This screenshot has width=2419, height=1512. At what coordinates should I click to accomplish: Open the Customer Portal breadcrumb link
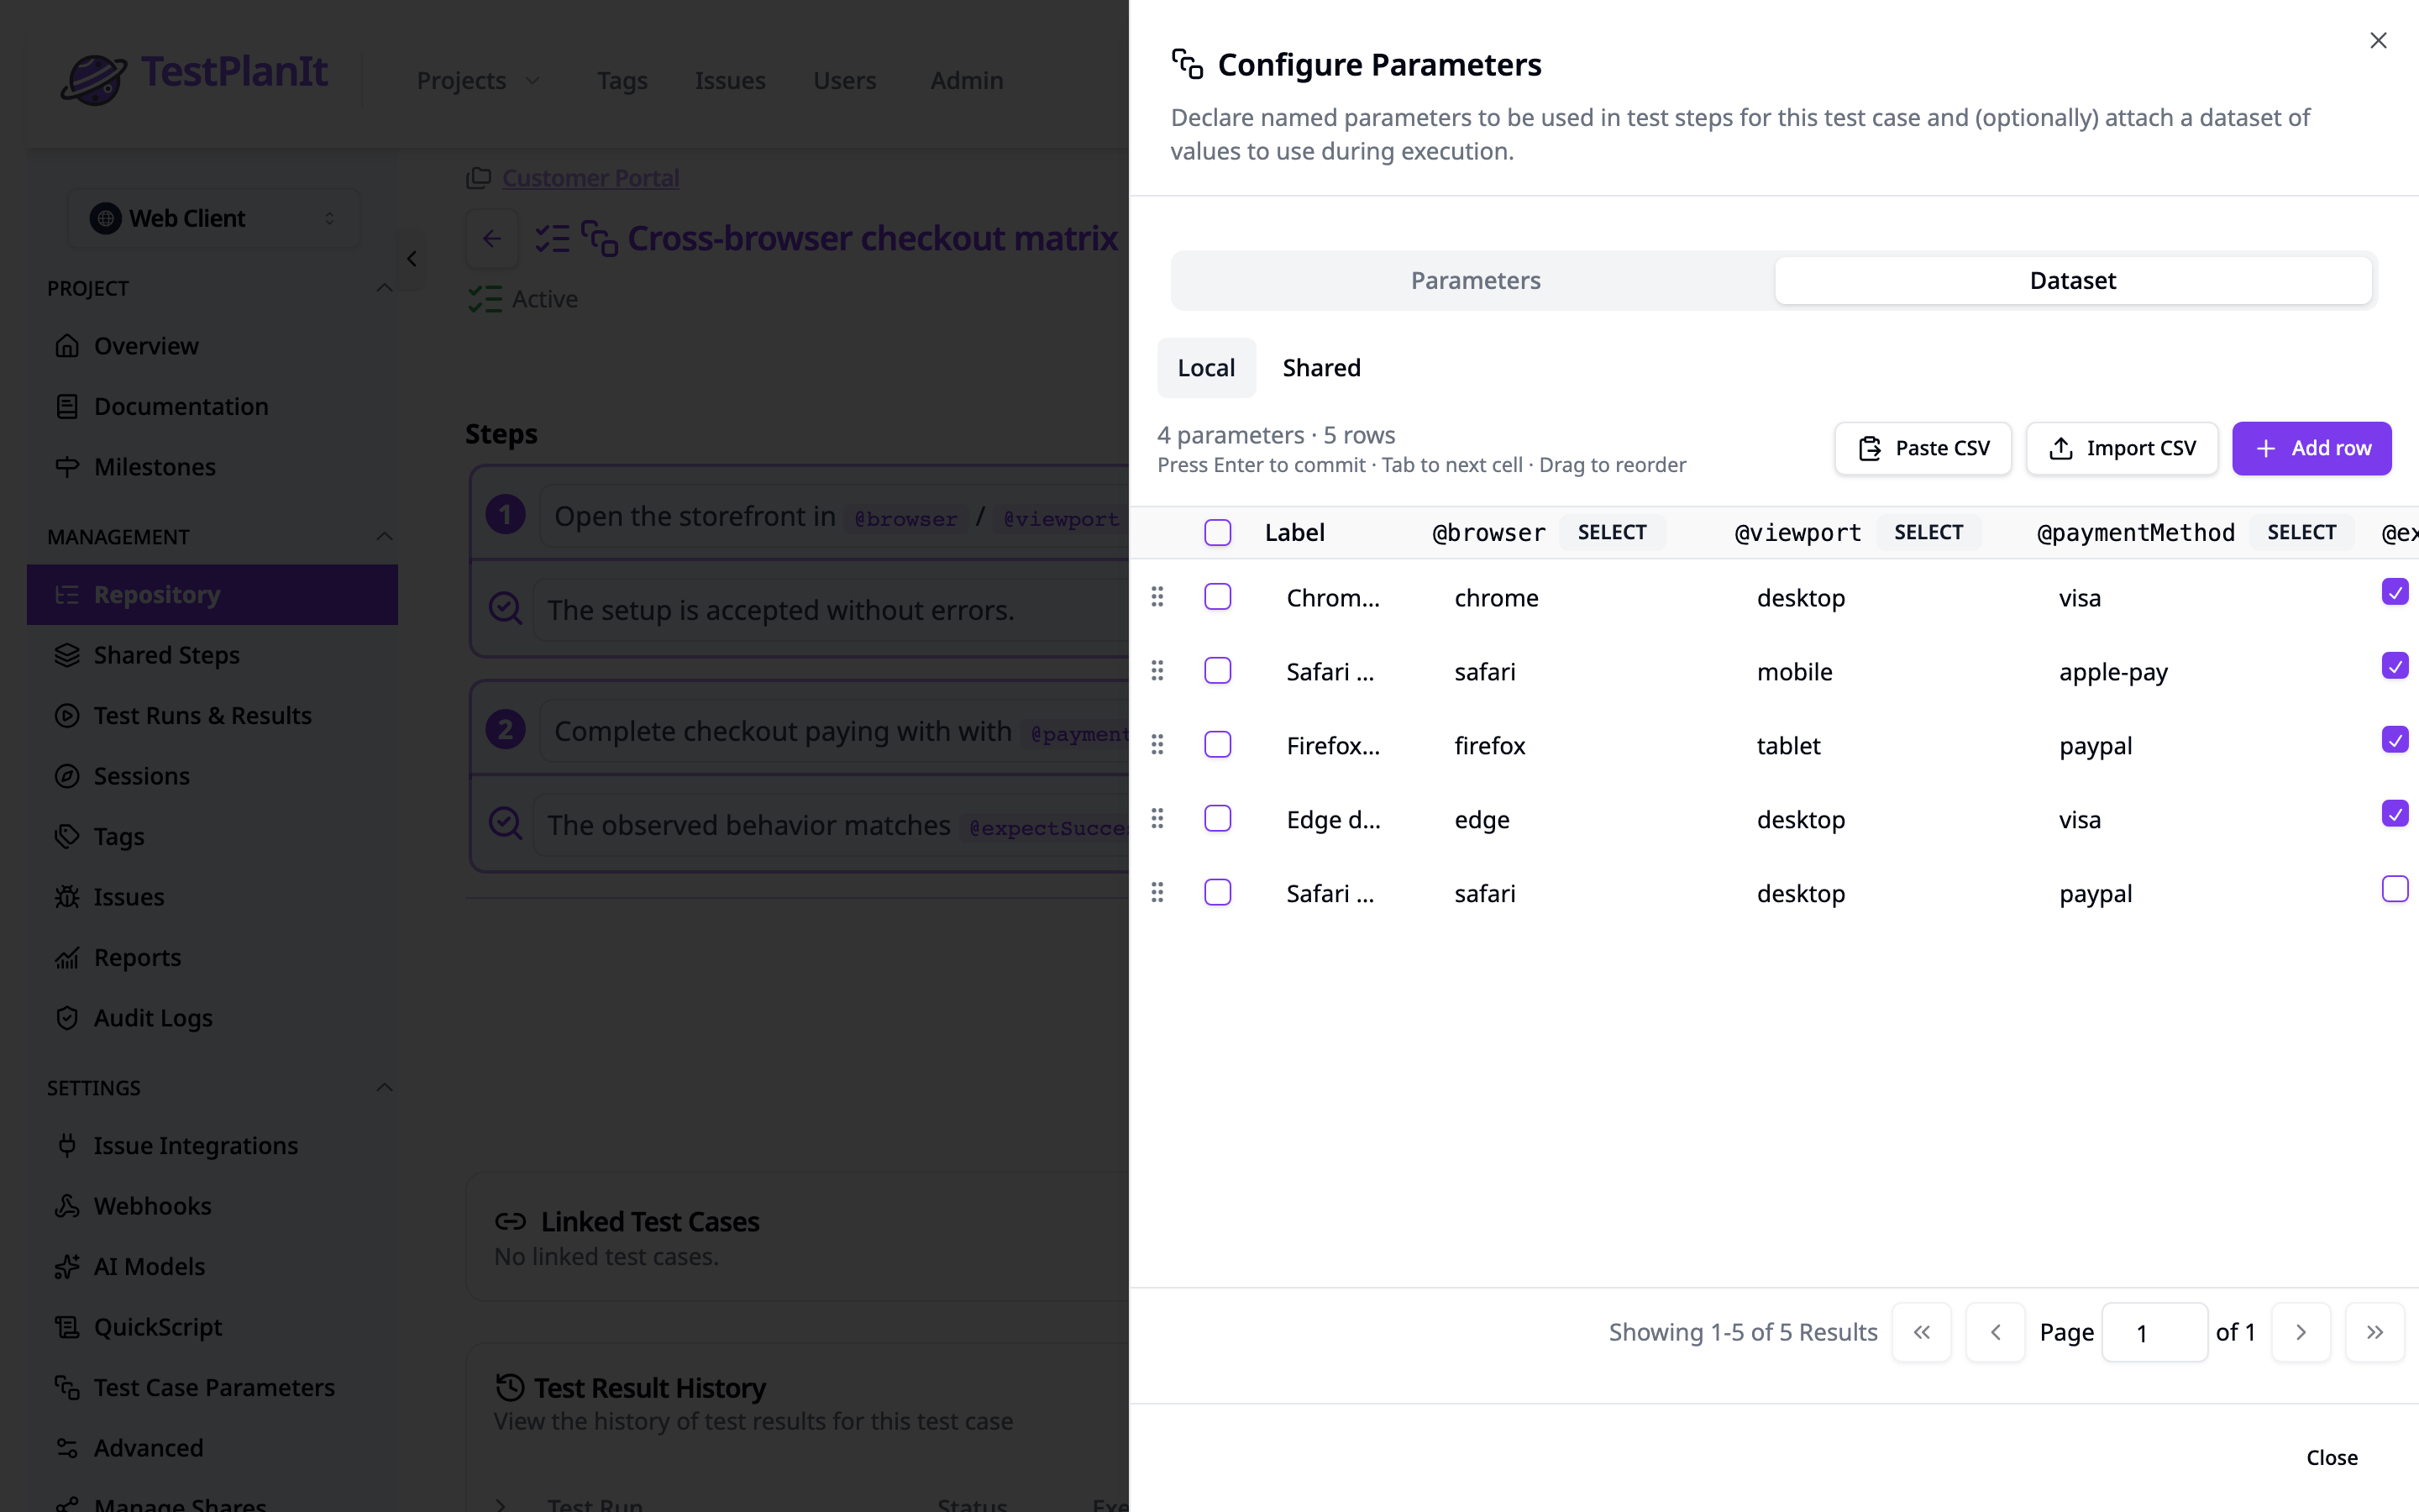coord(590,178)
